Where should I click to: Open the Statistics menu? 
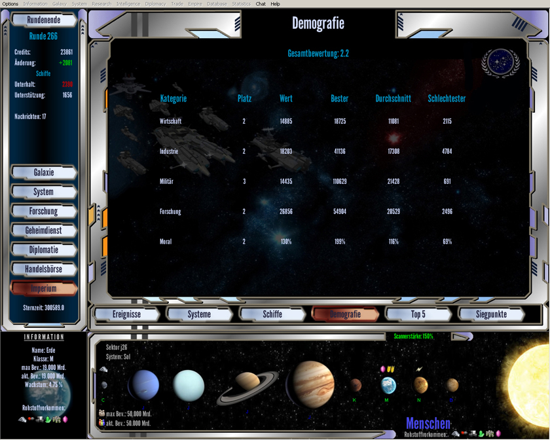click(x=242, y=4)
